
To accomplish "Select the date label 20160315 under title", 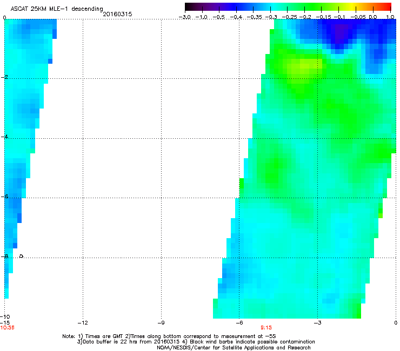I will pos(117,14).
